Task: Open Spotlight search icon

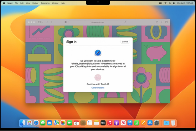Action: click(170, 3)
